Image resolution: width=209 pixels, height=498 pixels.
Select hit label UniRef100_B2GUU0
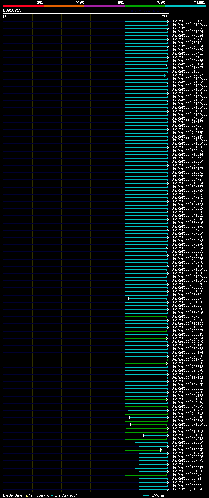188,151
